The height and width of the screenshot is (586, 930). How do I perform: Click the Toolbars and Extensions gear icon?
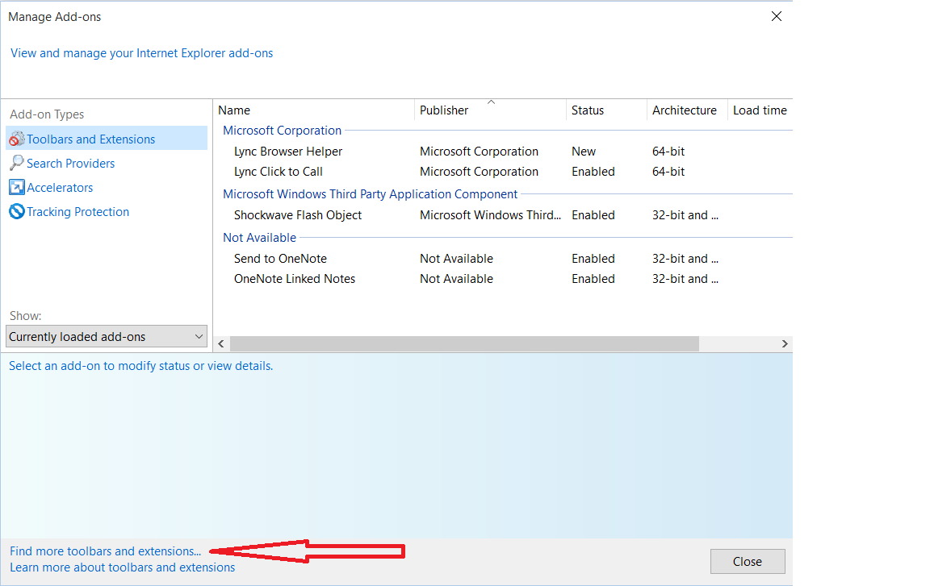click(x=17, y=139)
